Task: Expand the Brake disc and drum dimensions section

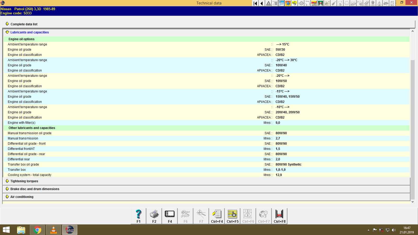Action: point(34,189)
